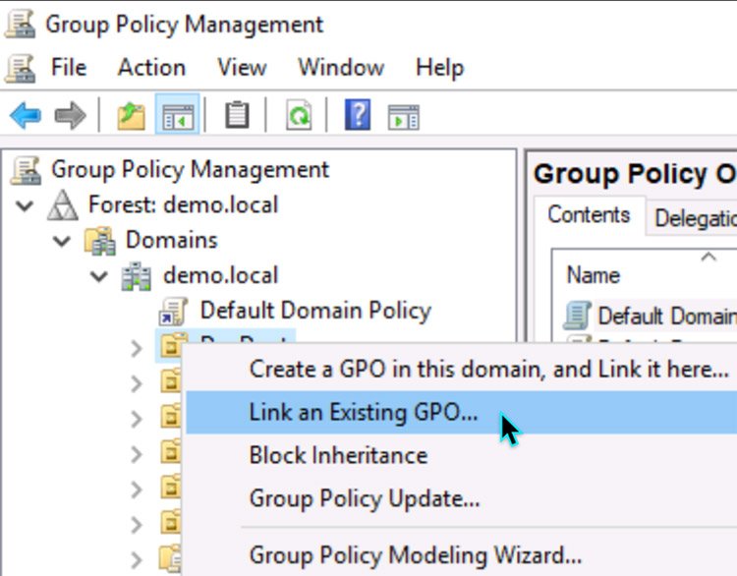Open the View menu
737x576 pixels.
click(x=242, y=68)
